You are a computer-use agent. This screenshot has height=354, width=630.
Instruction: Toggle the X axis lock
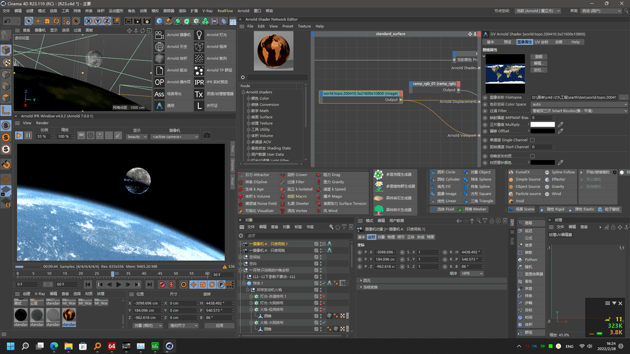pyautogui.click(x=89, y=21)
